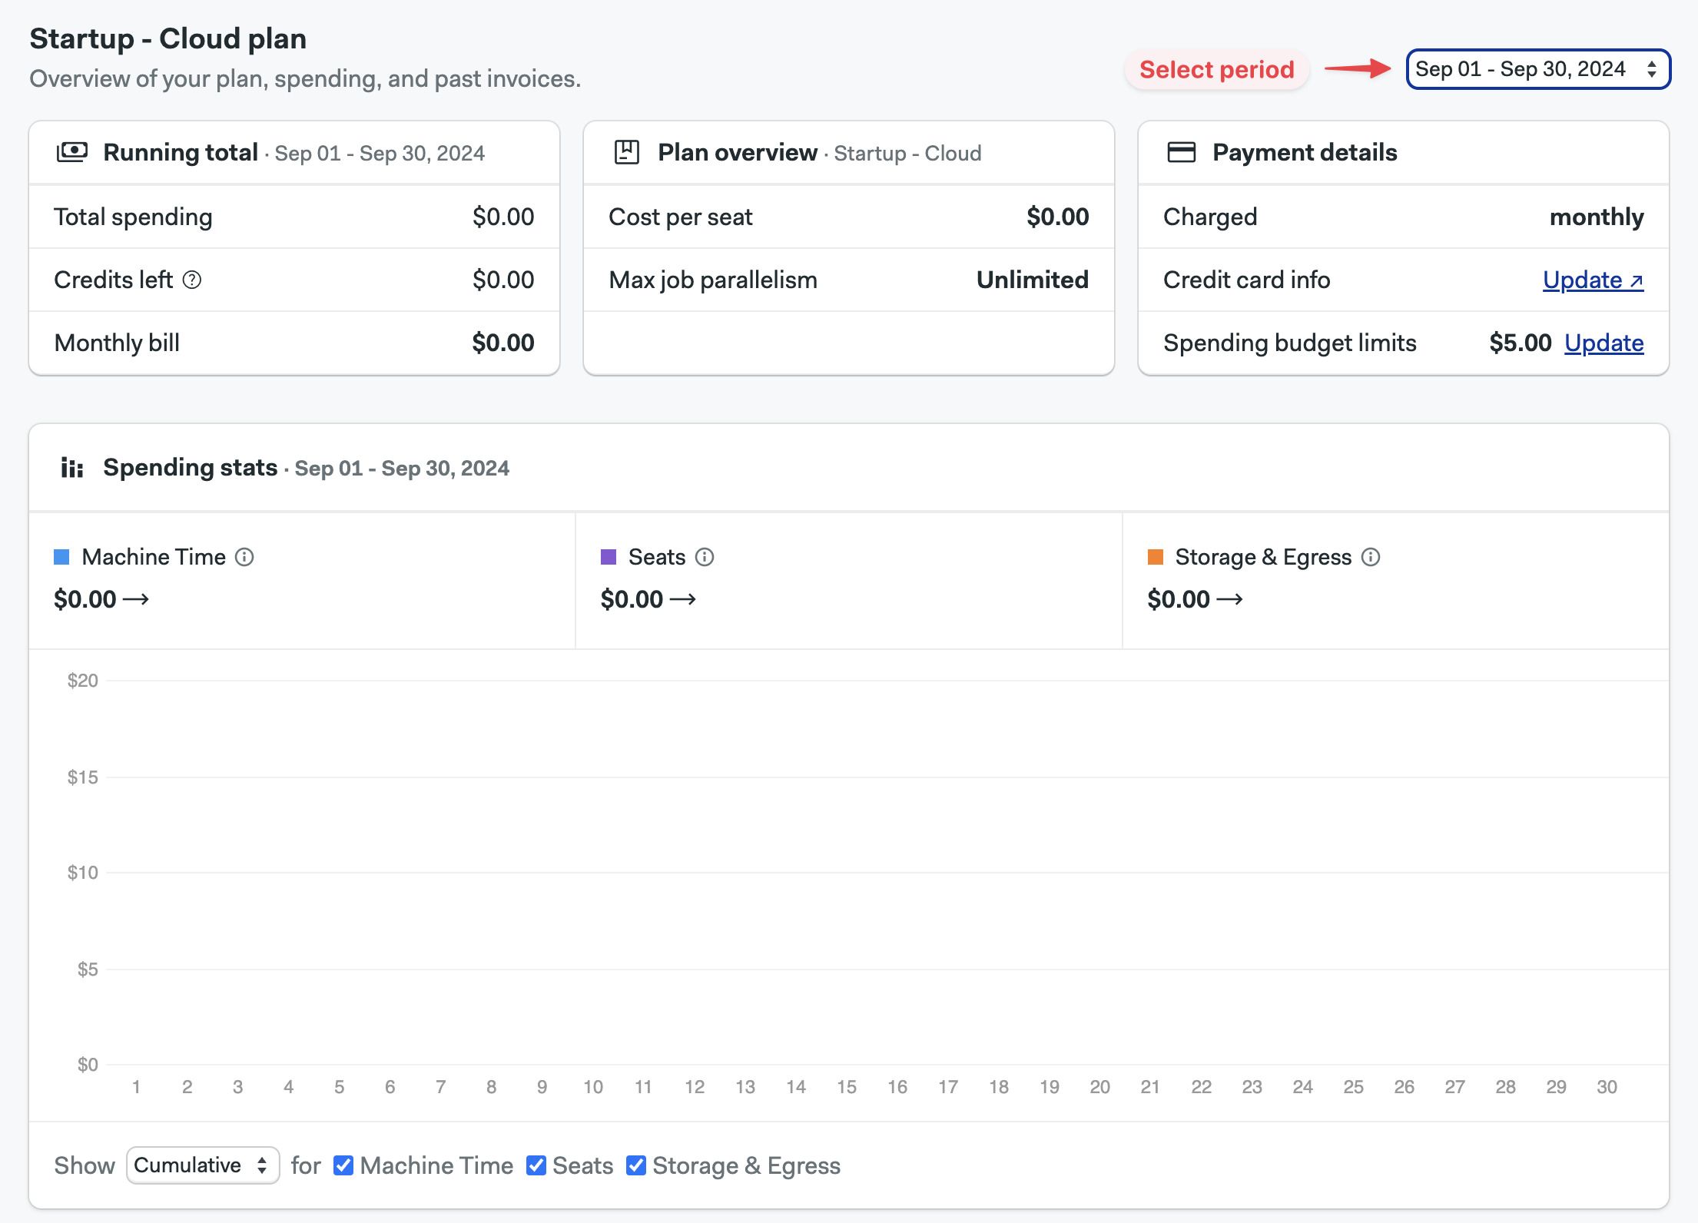Click the Unlimited max job parallelism value
This screenshot has height=1223, width=1698.
[x=1033, y=280]
